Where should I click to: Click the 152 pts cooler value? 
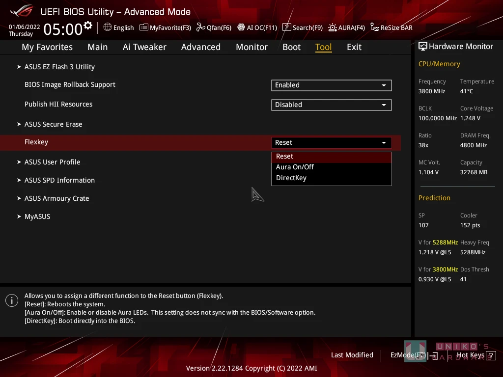click(x=470, y=225)
